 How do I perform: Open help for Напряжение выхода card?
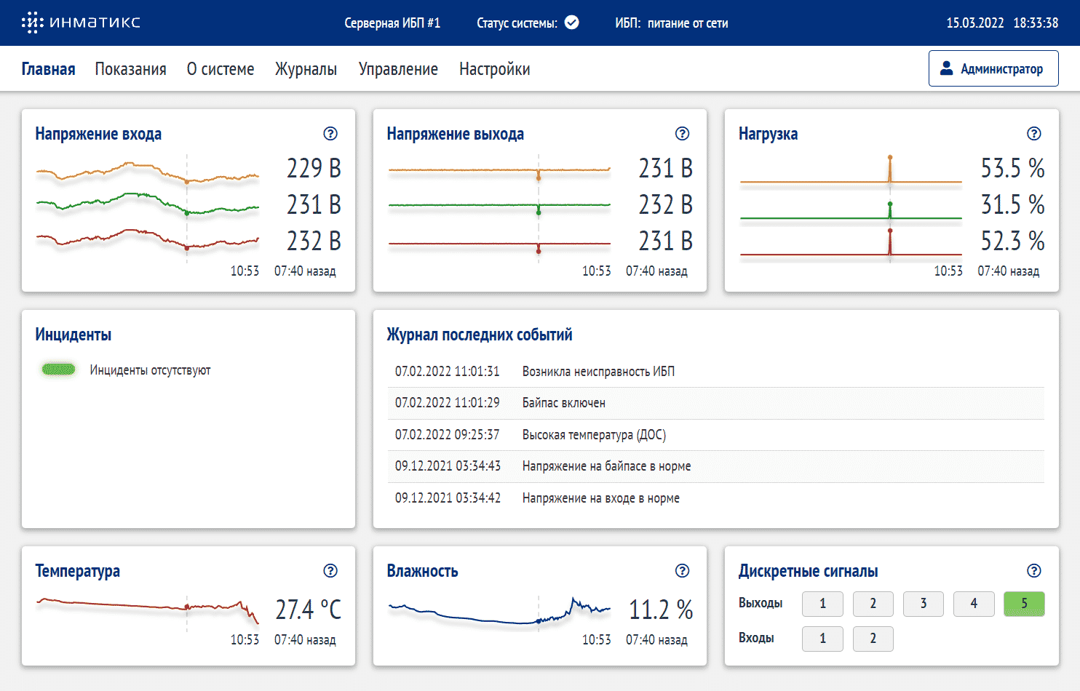click(682, 134)
